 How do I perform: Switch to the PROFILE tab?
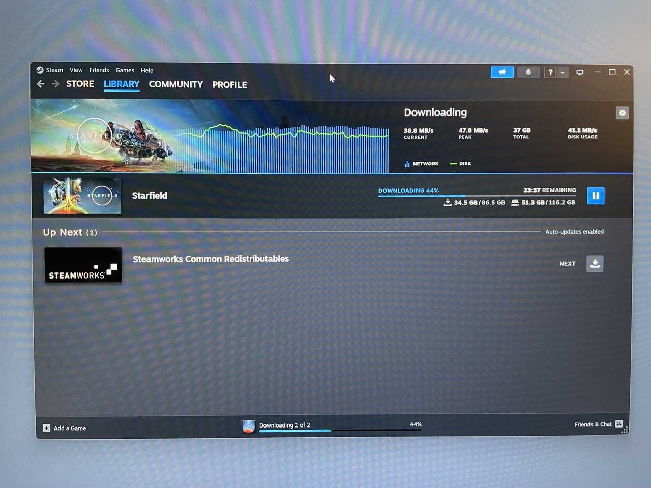[230, 85]
